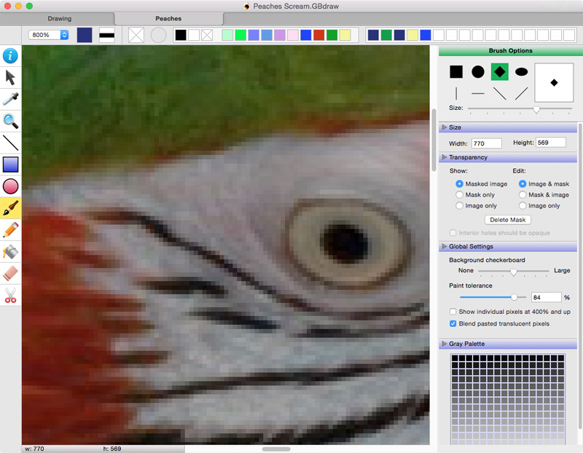Image resolution: width=583 pixels, height=453 pixels.
Task: Select the Magnifier zoom tool
Action: (10, 121)
